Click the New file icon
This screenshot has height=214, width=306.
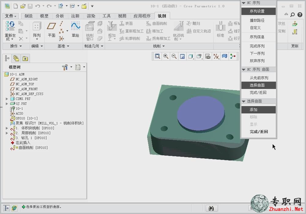[16, 6]
